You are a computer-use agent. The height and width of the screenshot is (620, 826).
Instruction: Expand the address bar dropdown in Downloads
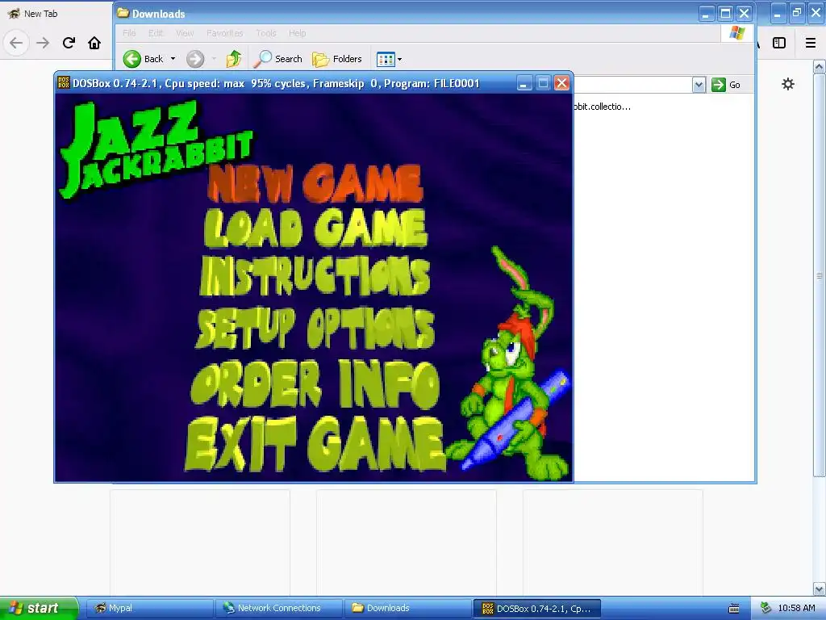coord(699,84)
